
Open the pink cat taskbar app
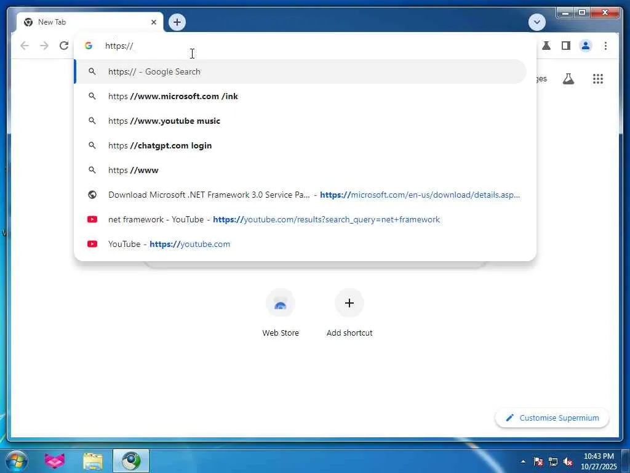coord(55,461)
